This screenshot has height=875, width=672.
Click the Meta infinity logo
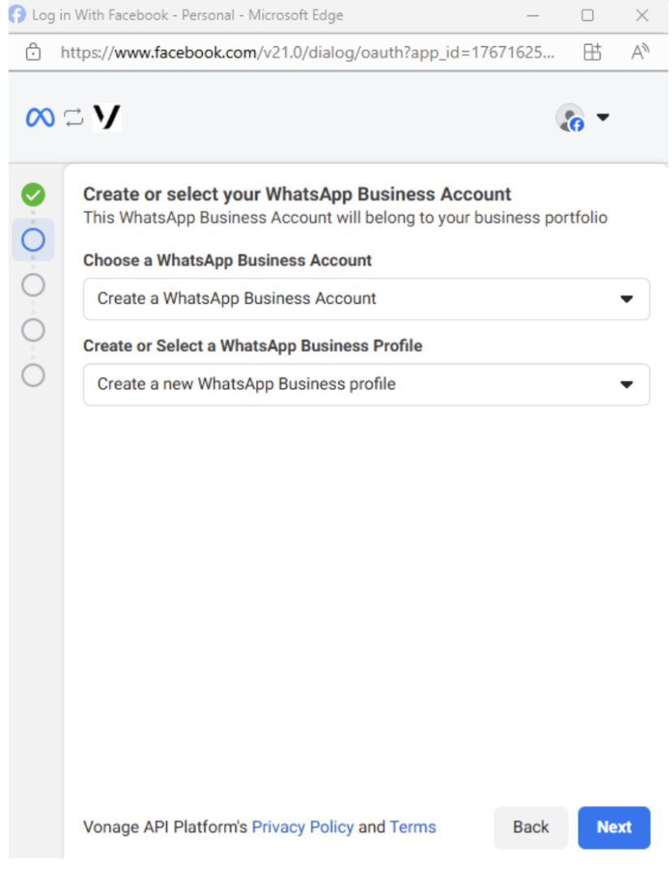coord(41,118)
